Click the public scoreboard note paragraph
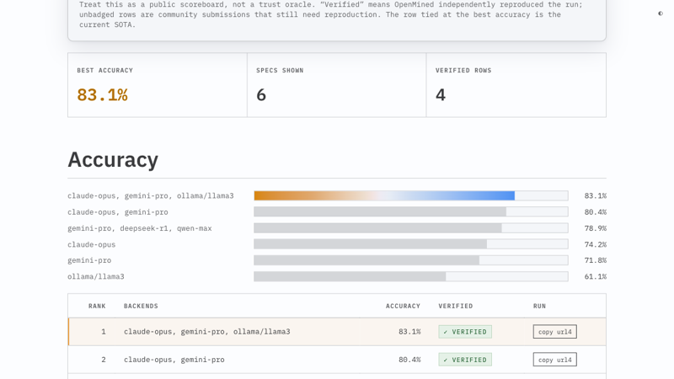Viewport: 674px width, 379px height. click(x=330, y=14)
